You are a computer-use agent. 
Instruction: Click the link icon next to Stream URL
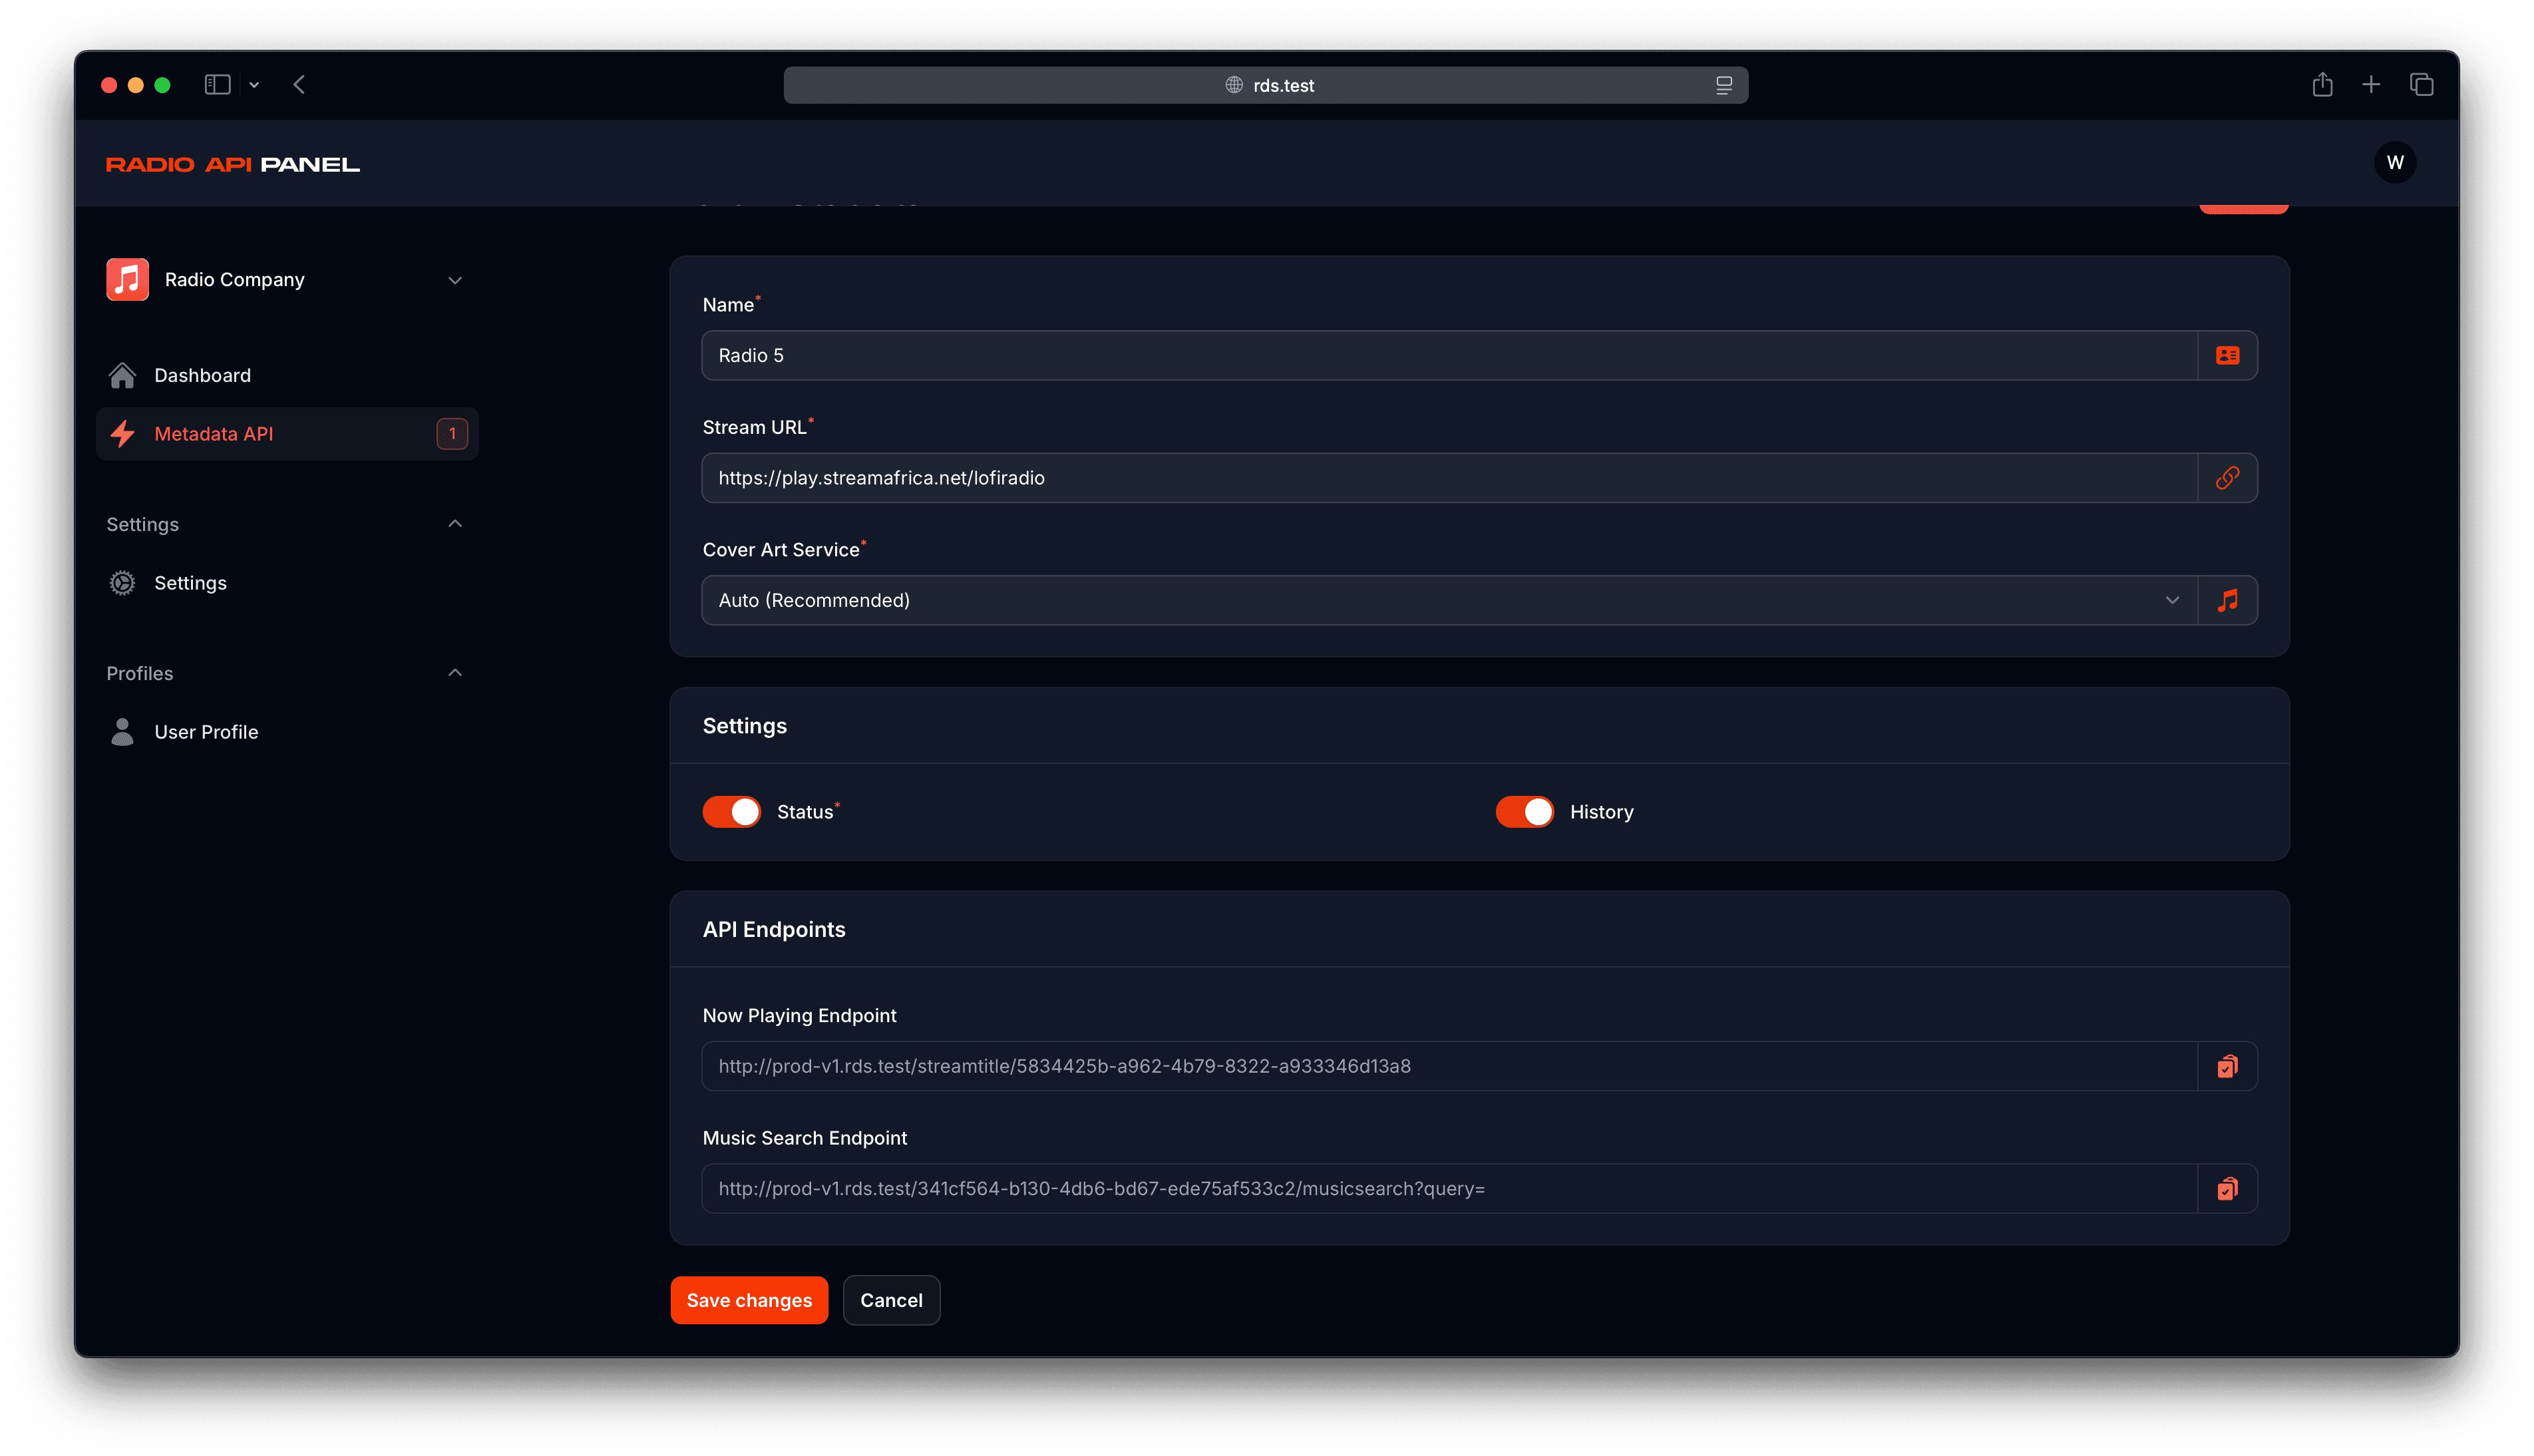[2228, 476]
